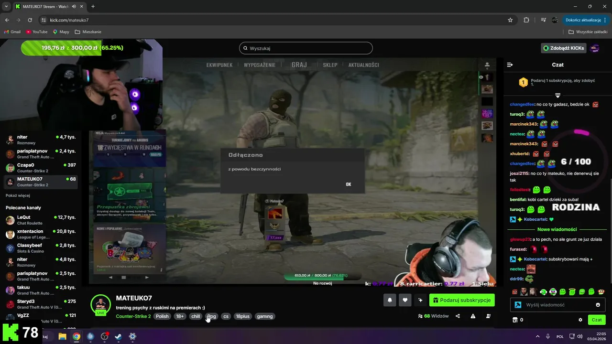Open the WYPOSAŻENIE game menu tab

(260, 65)
